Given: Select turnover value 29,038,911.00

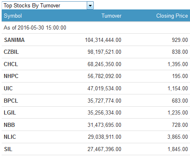Looking at the screenshot, I should tap(104, 137).
